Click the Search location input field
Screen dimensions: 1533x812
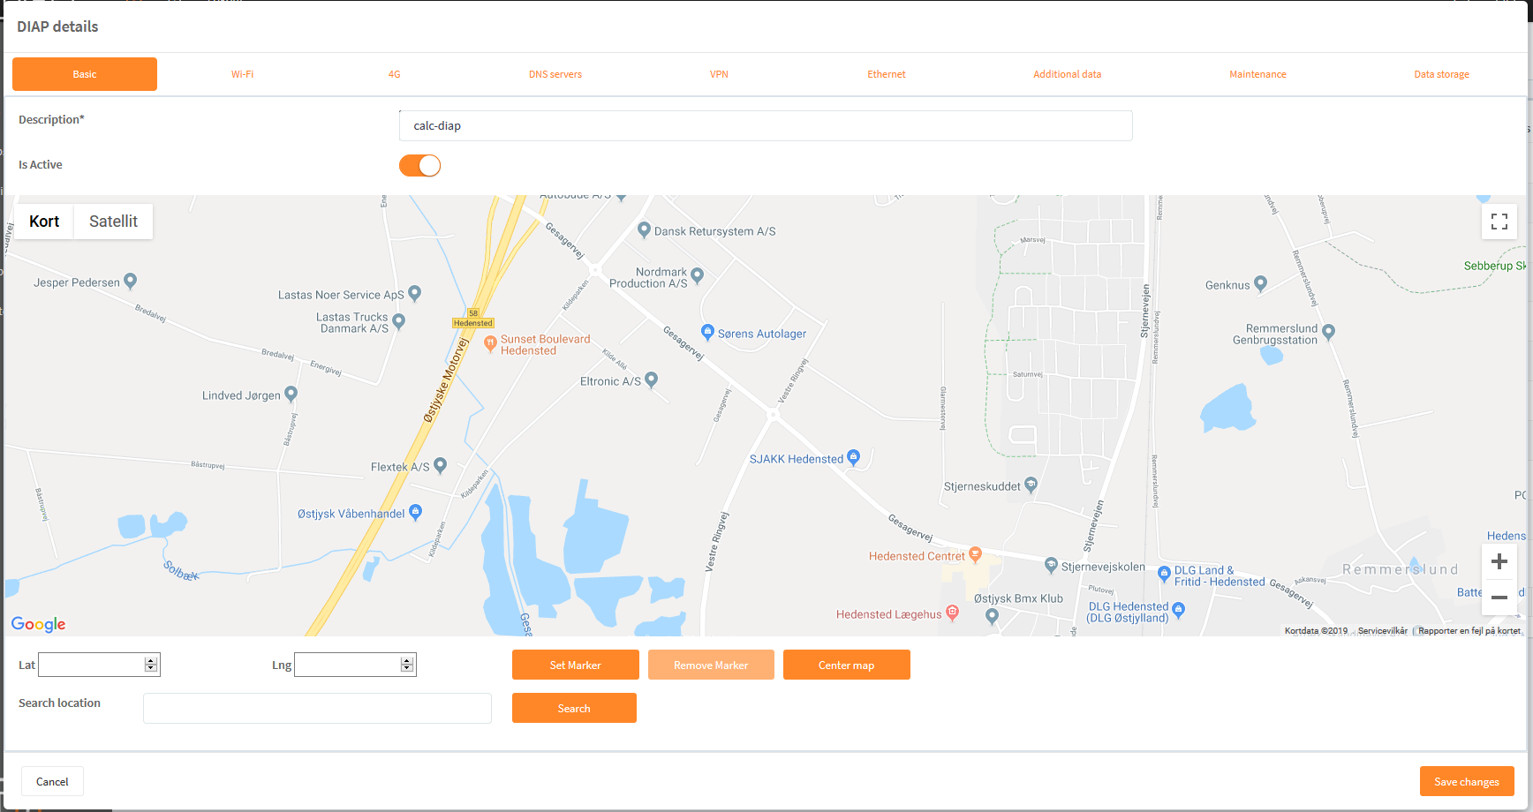pyautogui.click(x=317, y=708)
